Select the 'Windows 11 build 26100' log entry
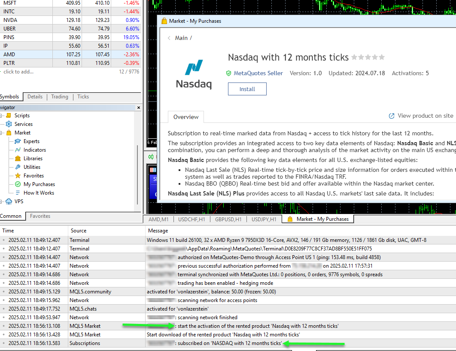The height and width of the screenshot is (351, 456). (x=228, y=240)
